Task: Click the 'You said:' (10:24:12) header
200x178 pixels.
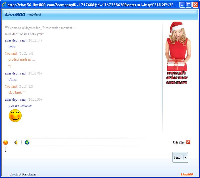Action: click(x=19, y=86)
